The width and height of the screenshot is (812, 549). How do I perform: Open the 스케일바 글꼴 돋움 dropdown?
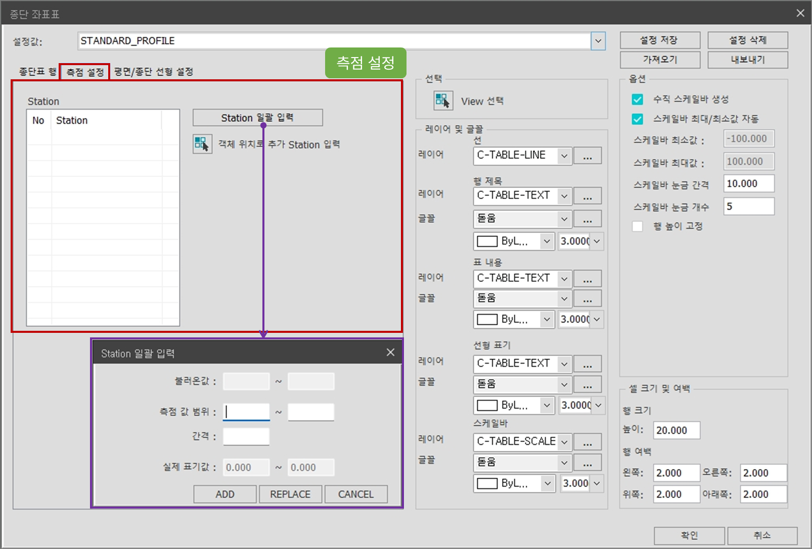coord(564,462)
